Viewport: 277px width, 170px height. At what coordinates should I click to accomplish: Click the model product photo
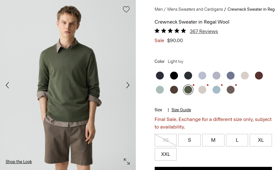[x=68, y=85]
